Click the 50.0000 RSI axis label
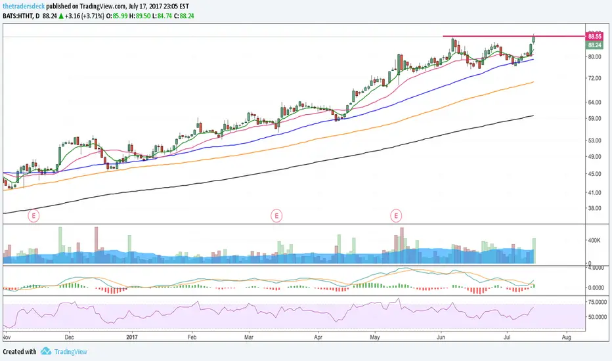Screen dimensions: 612x361 pos(597,317)
